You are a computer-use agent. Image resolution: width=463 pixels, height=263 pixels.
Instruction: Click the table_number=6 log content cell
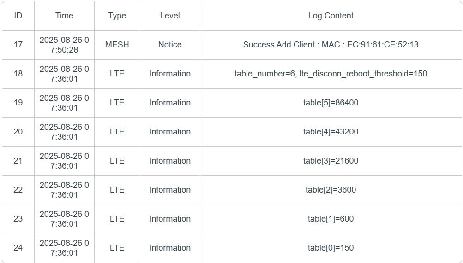[x=331, y=74]
